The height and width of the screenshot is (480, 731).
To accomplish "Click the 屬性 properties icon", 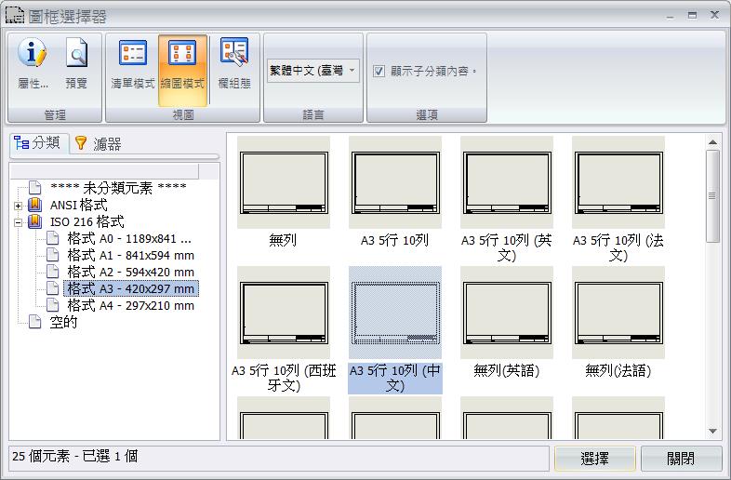I will click(33, 56).
